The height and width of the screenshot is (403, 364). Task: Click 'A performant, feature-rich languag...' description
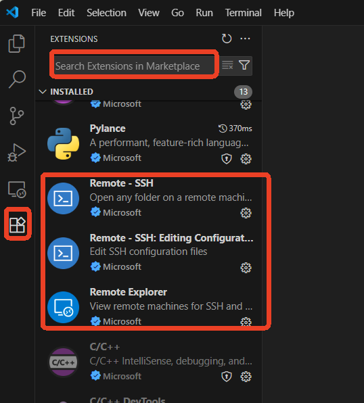click(x=169, y=143)
